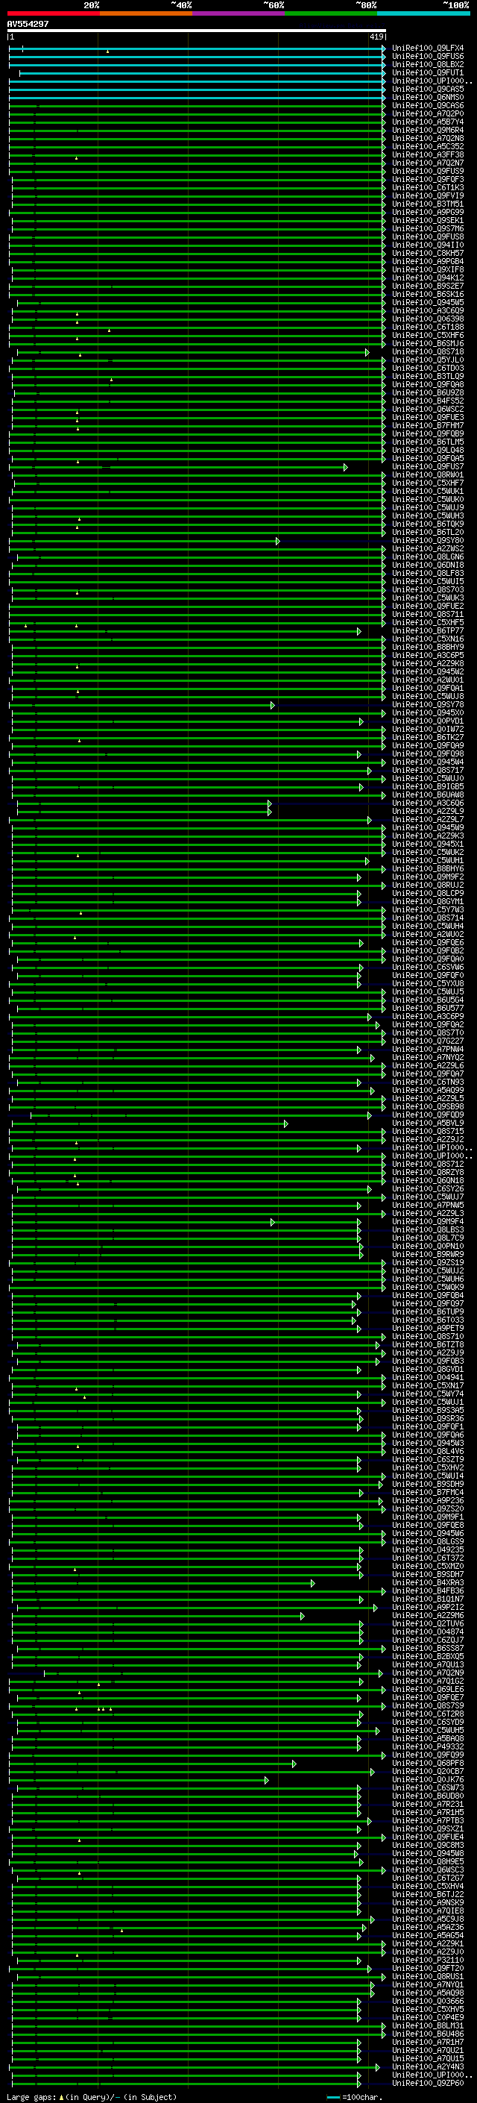The image size is (477, 2103).
Task: Click the alignment arrowhead of row B6TP77
Action: [358, 631]
